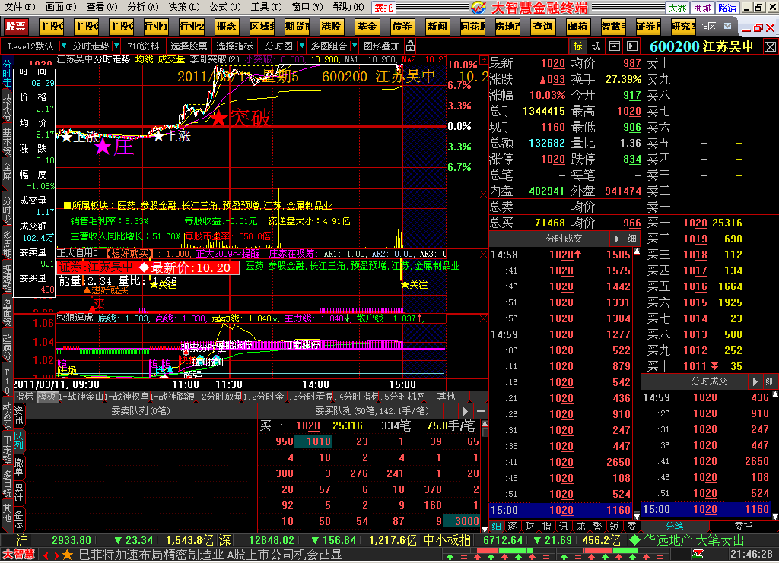
Task: Click the plus icon in 委买队列 header
Action: coord(450,411)
